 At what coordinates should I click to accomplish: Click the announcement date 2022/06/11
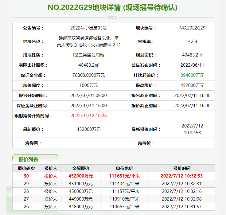point(192,65)
